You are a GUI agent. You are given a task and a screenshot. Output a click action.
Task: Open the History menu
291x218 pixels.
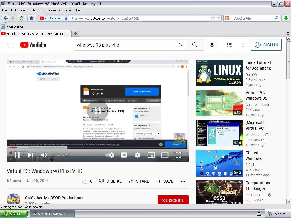36,10
